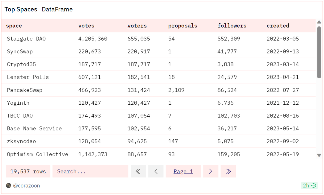Click PancakeSwap proposals value 2,109
This screenshot has width=324, height=195.
pyautogui.click(x=176, y=90)
